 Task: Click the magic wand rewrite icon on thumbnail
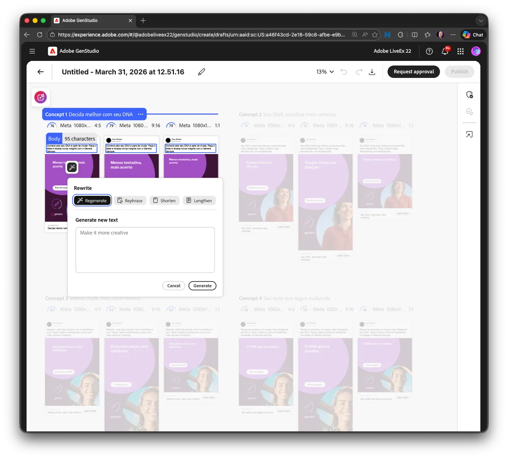click(72, 167)
